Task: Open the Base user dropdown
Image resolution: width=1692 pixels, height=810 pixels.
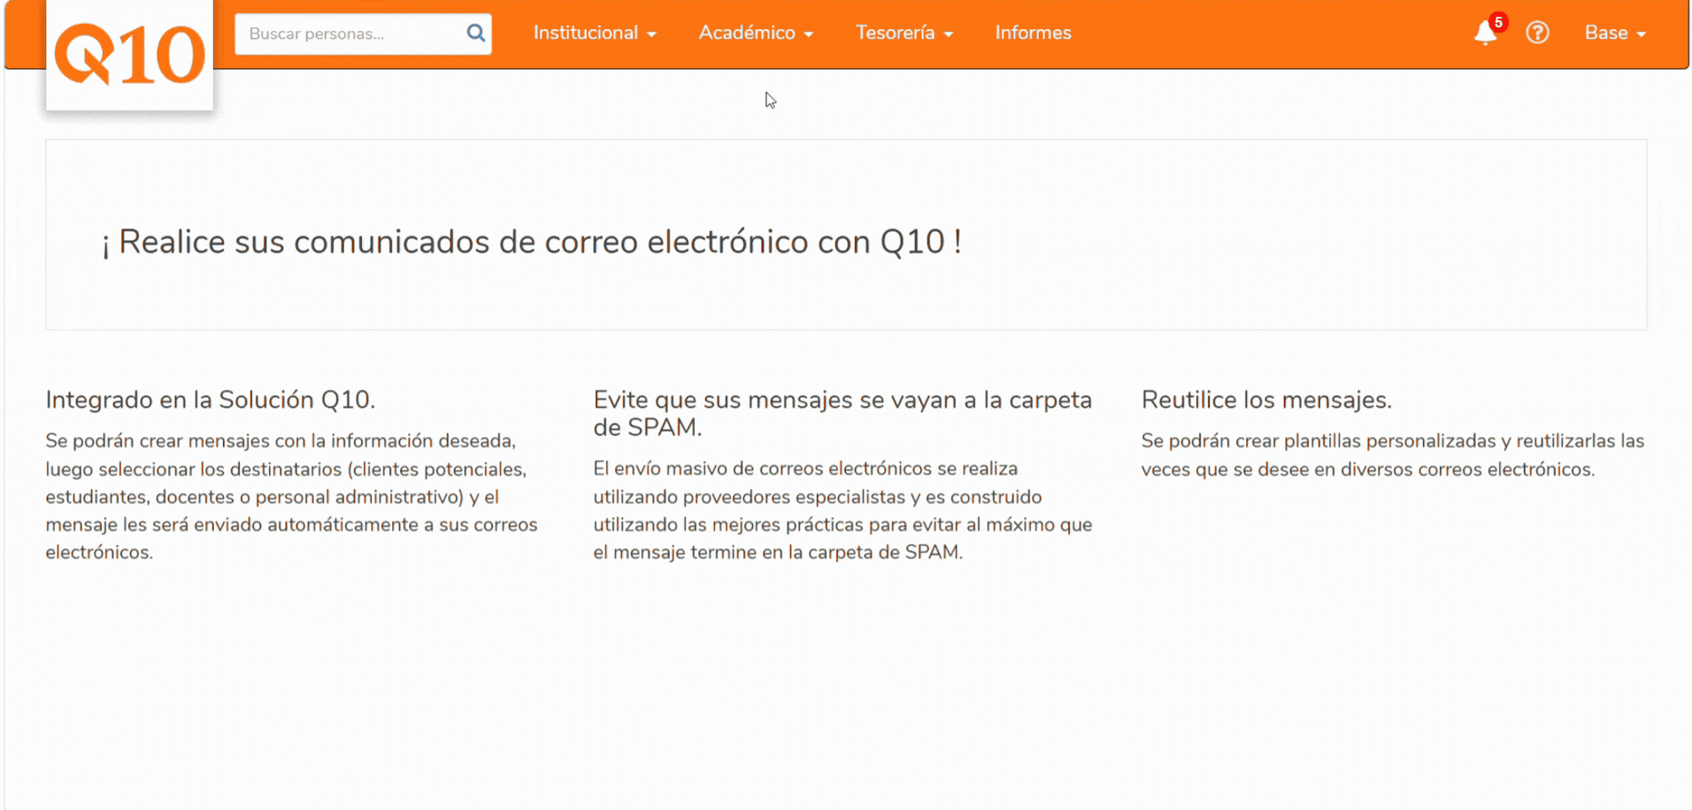Action: [1615, 33]
